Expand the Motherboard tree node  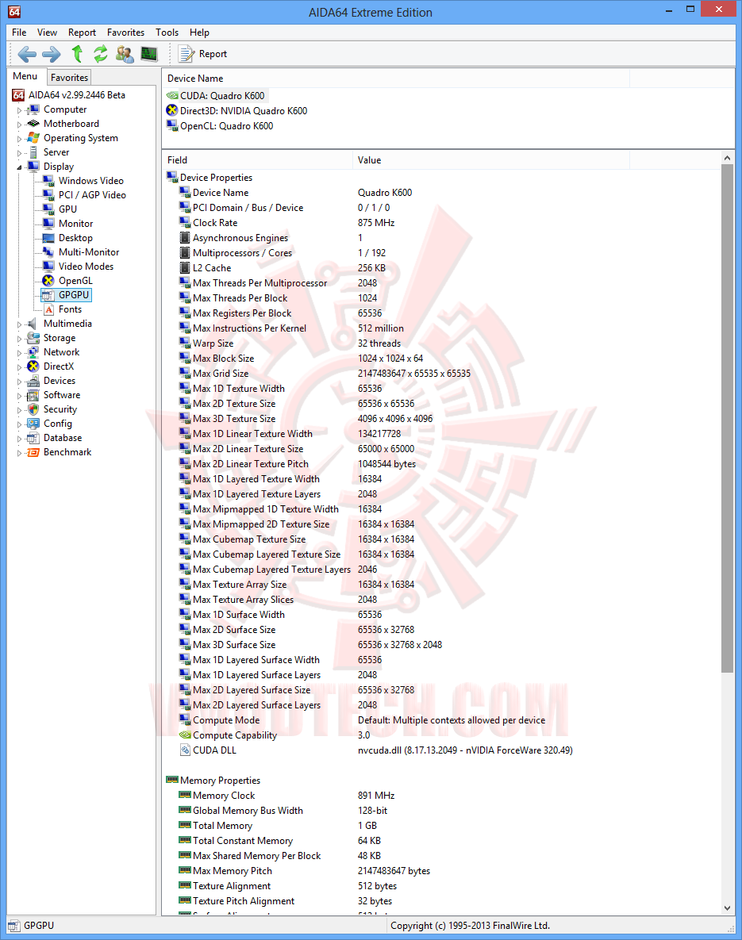19,125
